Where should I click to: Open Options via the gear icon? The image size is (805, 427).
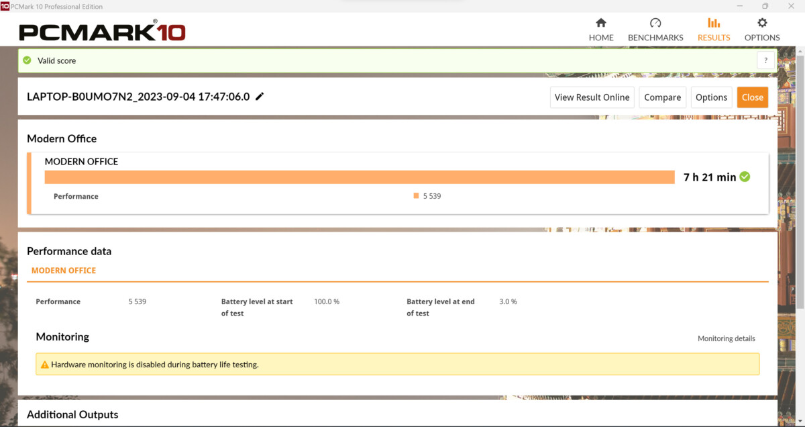pyautogui.click(x=762, y=23)
